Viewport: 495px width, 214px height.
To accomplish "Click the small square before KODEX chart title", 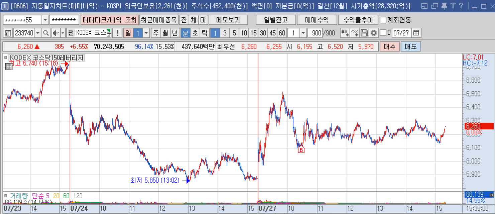I will tap(6, 58).
